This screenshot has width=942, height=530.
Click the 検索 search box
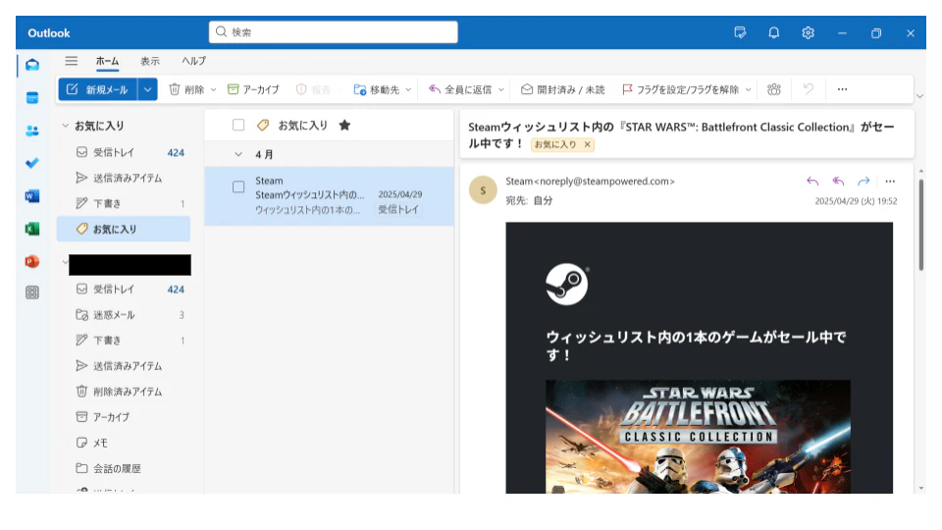[334, 31]
